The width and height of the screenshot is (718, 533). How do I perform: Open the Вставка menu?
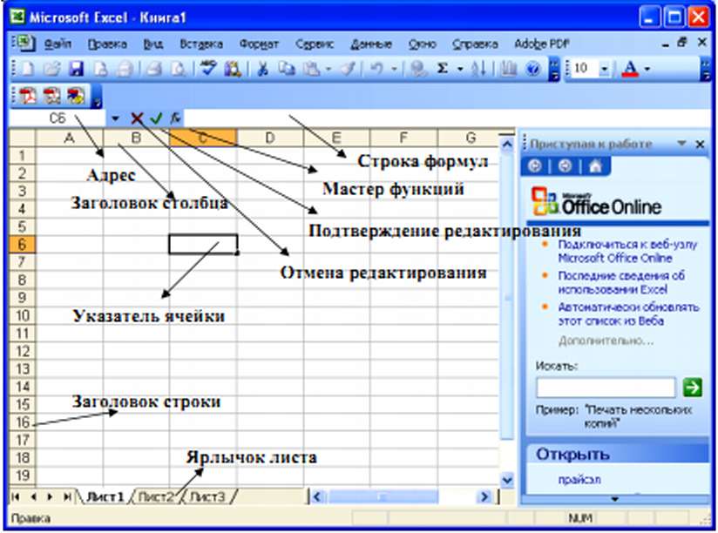[x=201, y=44]
